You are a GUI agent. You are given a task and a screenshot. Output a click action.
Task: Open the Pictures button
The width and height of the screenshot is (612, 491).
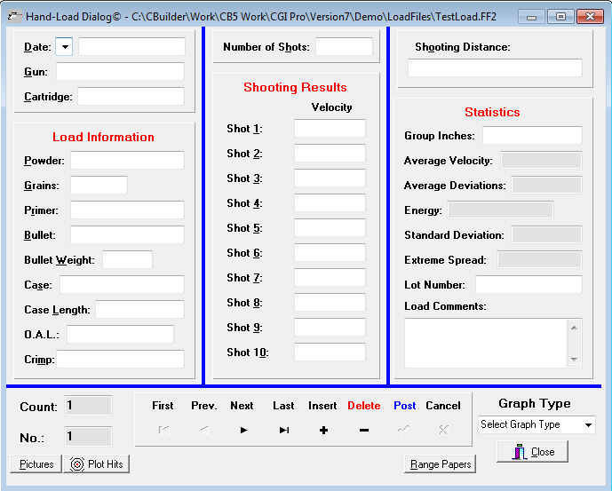click(36, 464)
